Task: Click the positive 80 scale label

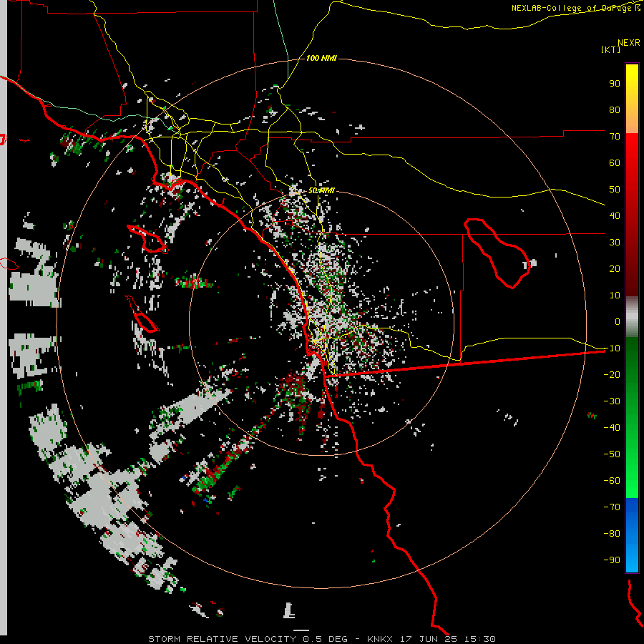Action: [x=615, y=109]
